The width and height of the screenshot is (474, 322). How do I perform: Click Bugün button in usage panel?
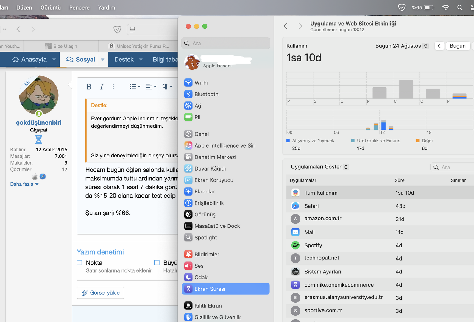pos(458,46)
